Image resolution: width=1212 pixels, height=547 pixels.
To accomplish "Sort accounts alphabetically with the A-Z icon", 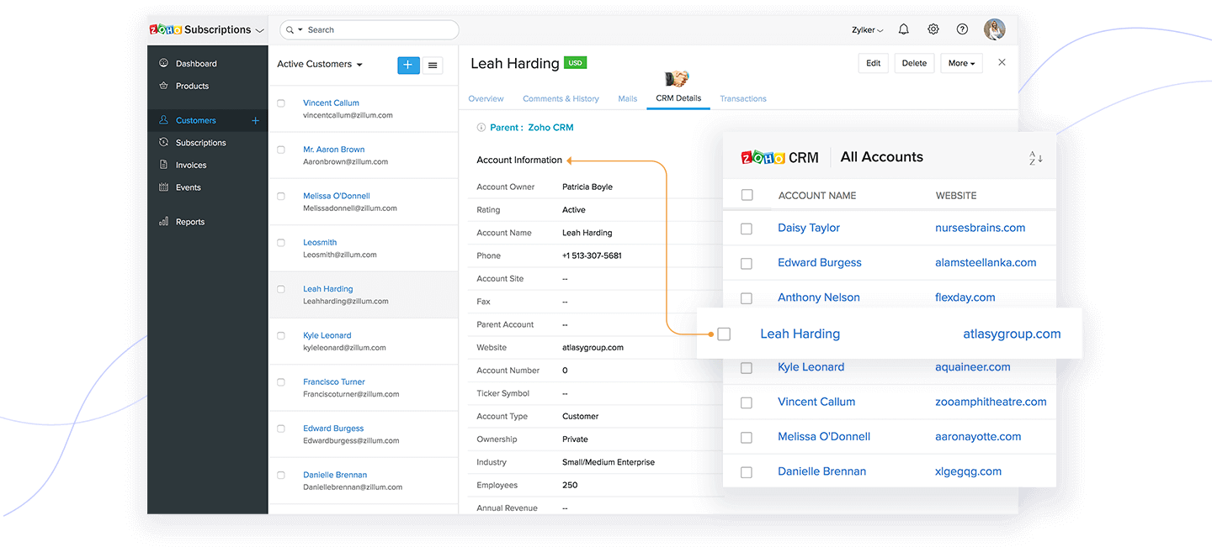I will [x=1034, y=157].
